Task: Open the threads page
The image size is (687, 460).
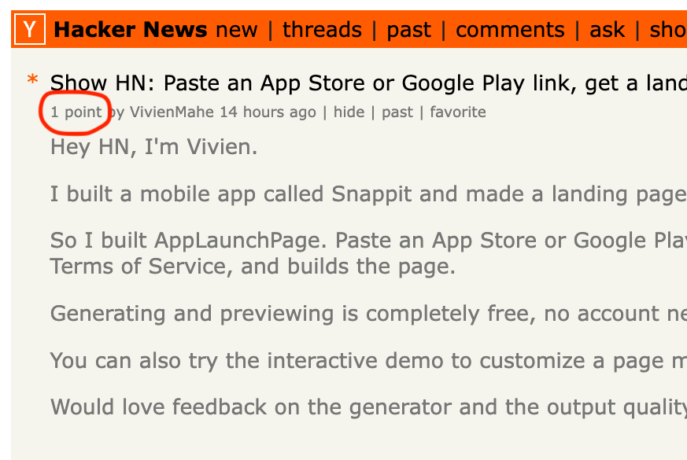Action: point(322,30)
